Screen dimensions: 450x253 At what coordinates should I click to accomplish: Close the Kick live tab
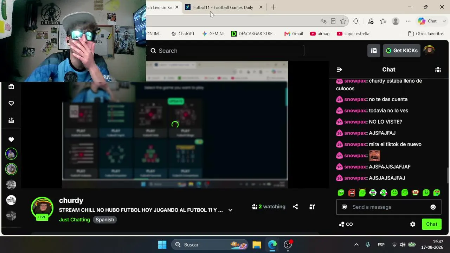176,7
